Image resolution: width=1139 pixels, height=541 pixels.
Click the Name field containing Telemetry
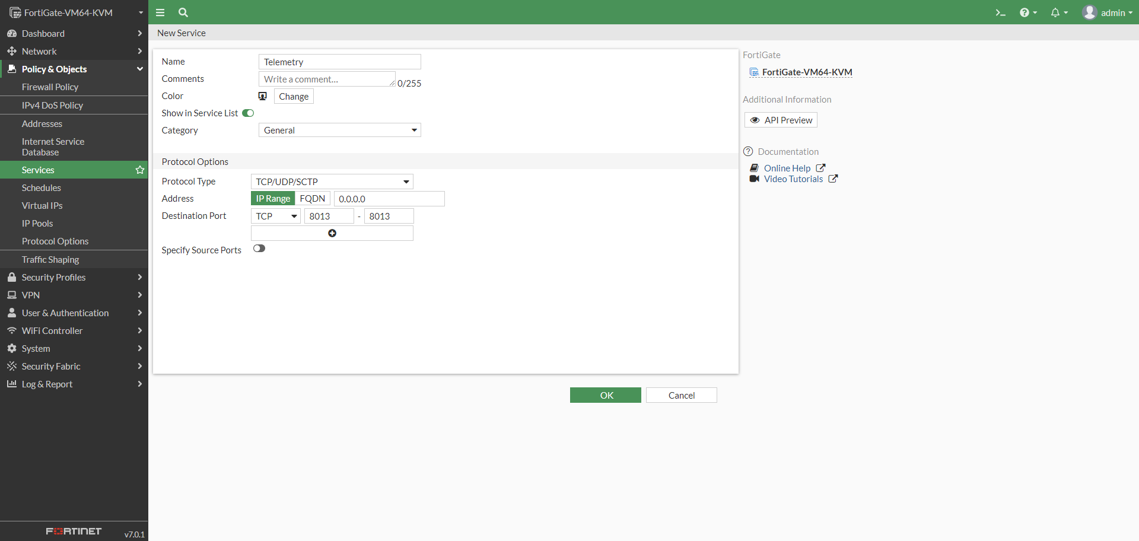tap(340, 62)
